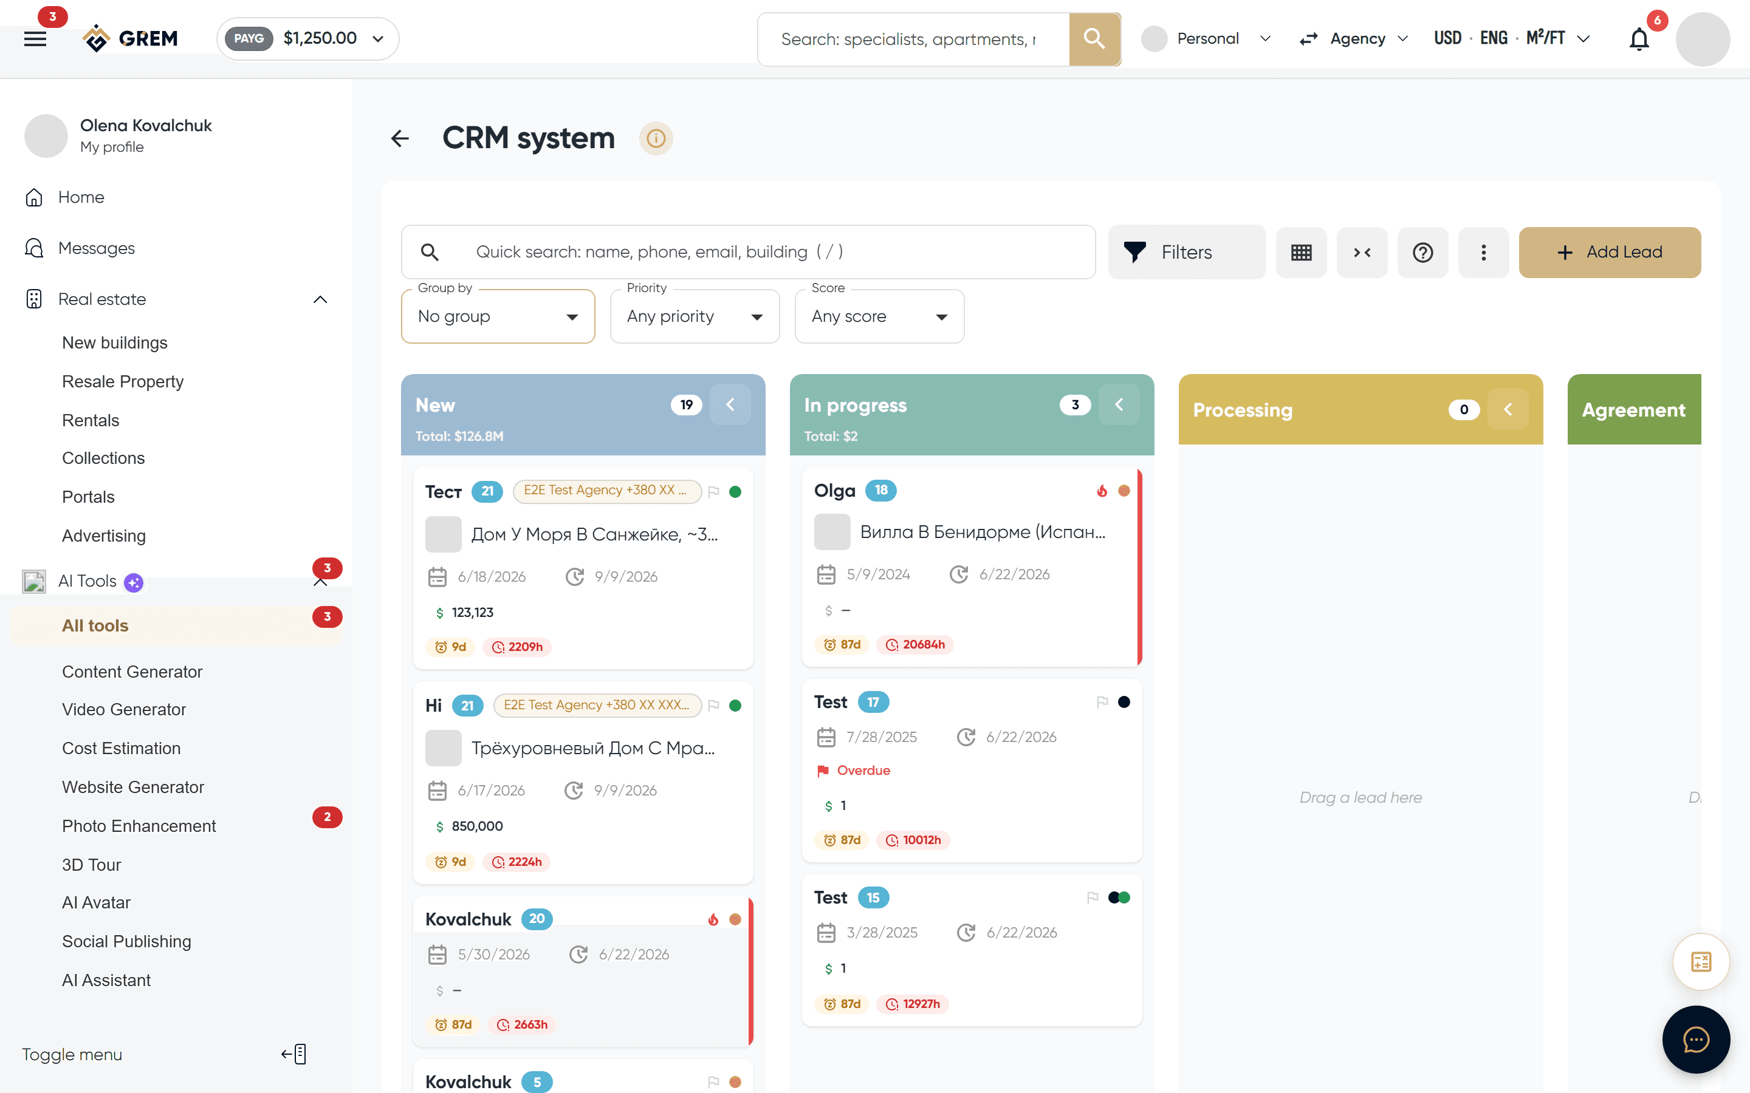Expand the PAYG balance dropdown
The height and width of the screenshot is (1093, 1750).
pos(308,38)
